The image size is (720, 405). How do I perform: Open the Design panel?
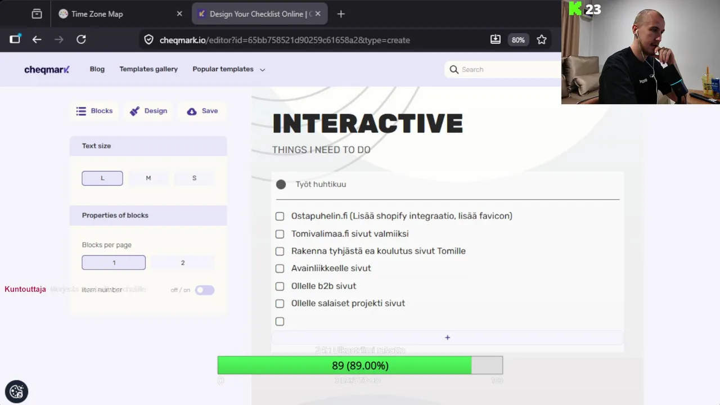point(148,111)
